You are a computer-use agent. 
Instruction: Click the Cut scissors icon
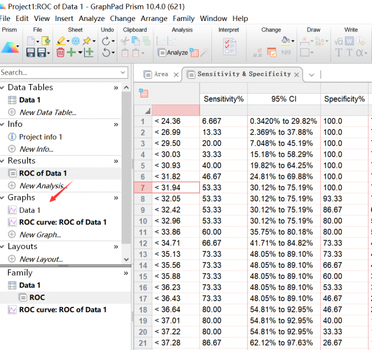[124, 41]
